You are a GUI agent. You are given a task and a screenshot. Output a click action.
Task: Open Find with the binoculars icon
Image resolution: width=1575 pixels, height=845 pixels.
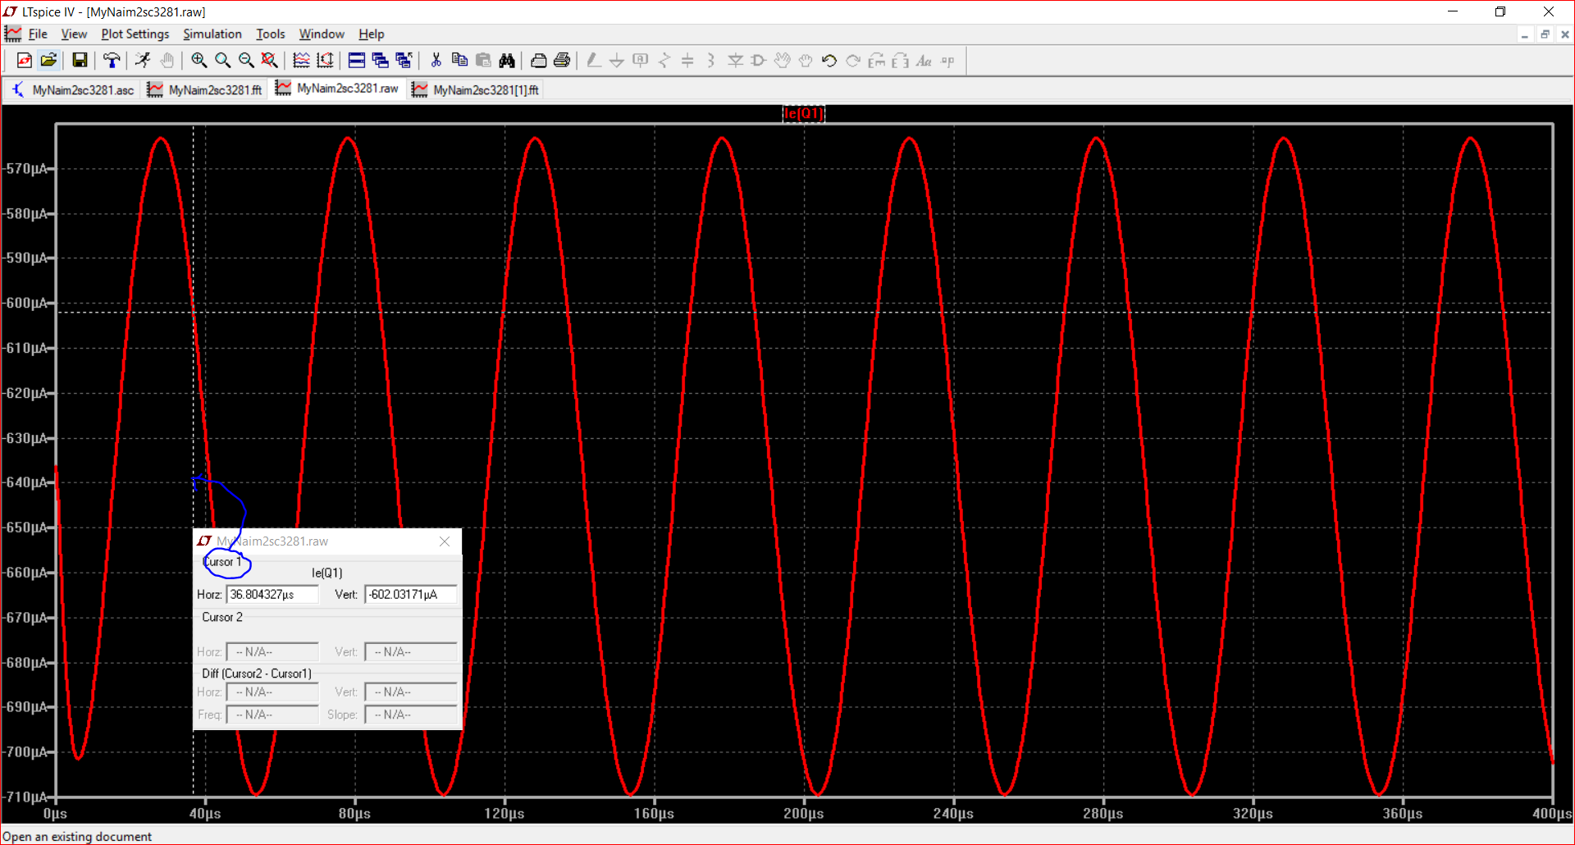click(x=507, y=60)
